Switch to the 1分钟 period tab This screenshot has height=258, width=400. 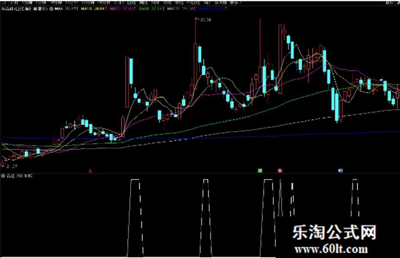(x=27, y=3)
